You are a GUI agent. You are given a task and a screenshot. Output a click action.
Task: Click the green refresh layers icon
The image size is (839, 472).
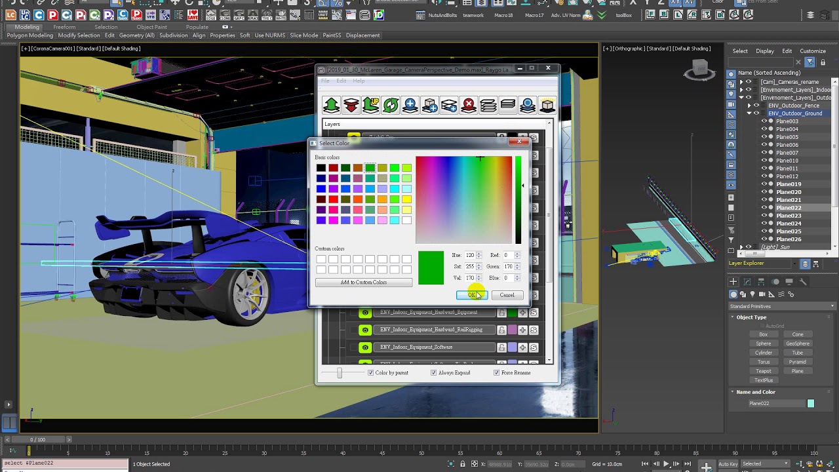pyautogui.click(x=391, y=105)
